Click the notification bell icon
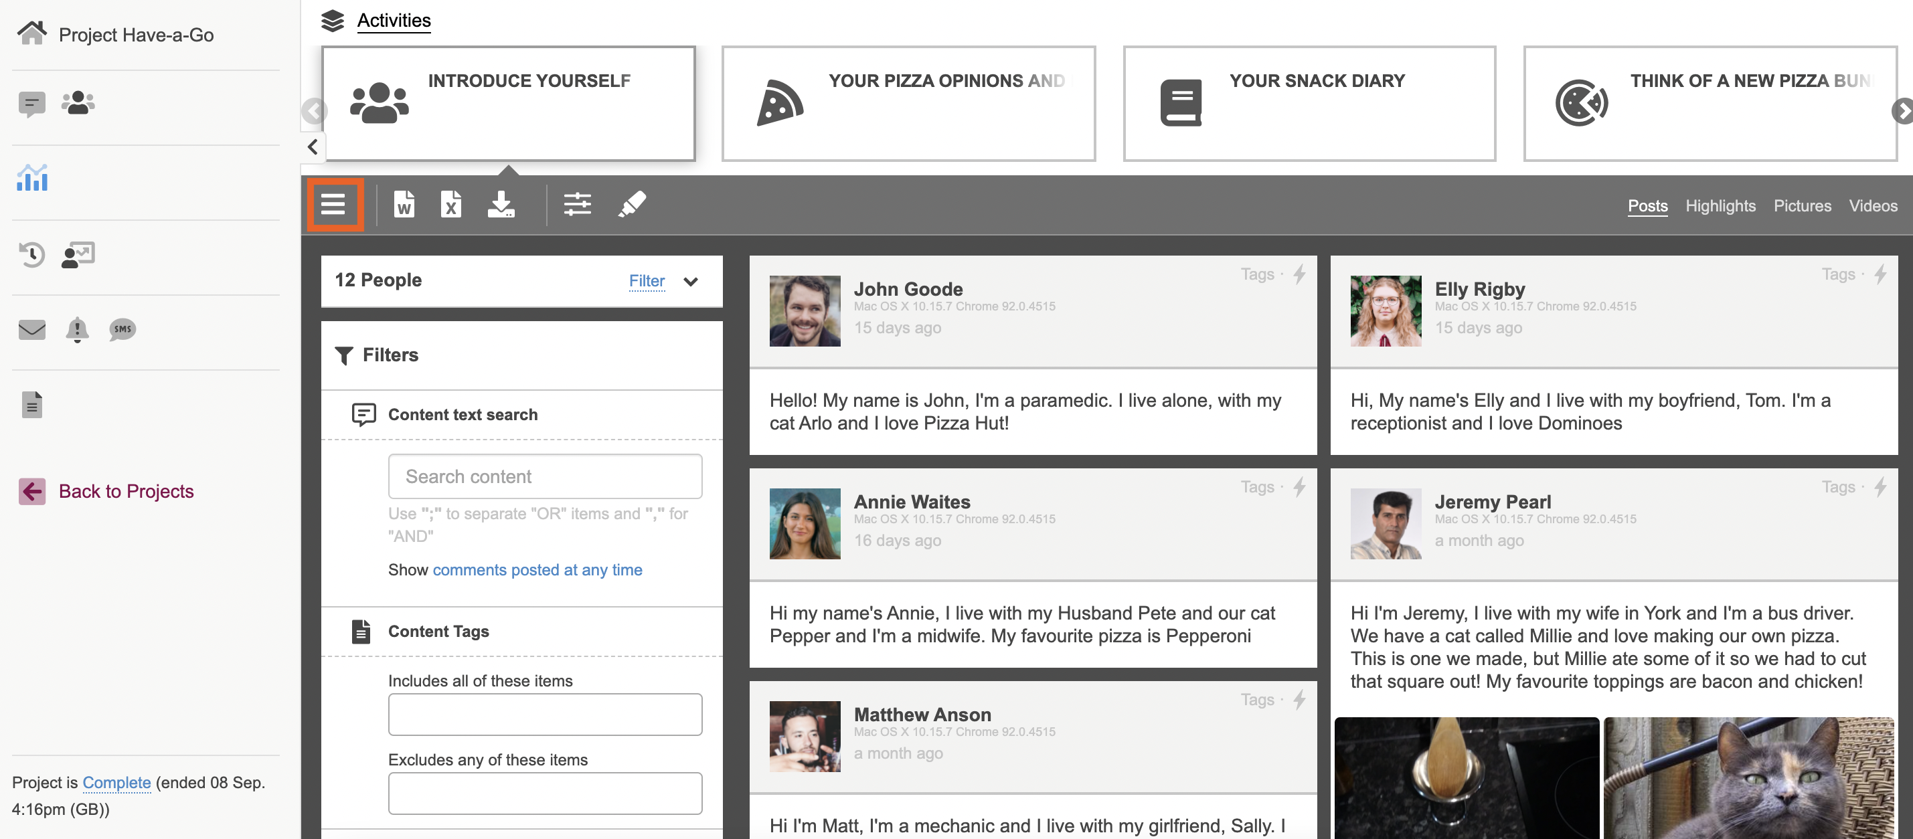Screen dimensions: 1913x839 pos(77,330)
